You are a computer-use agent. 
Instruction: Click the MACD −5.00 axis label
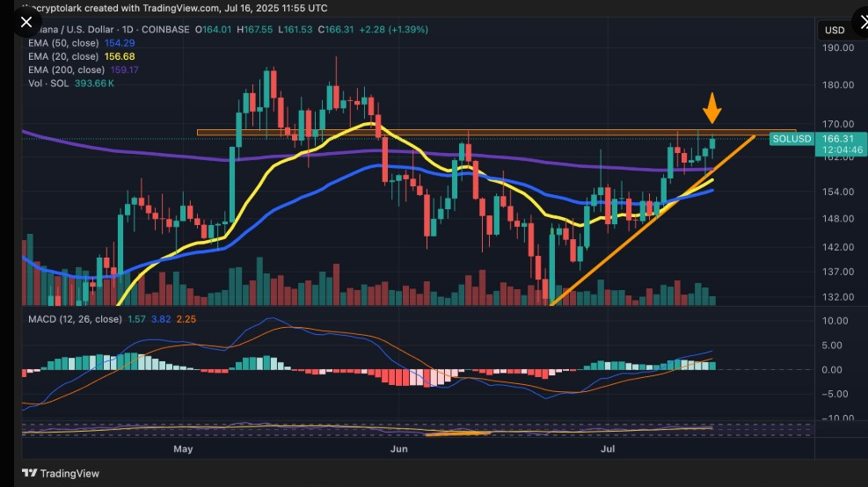point(835,394)
